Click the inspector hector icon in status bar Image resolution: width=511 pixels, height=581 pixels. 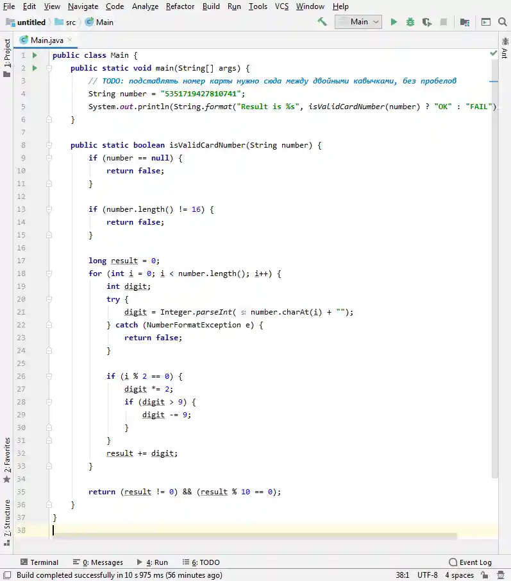pos(501,575)
